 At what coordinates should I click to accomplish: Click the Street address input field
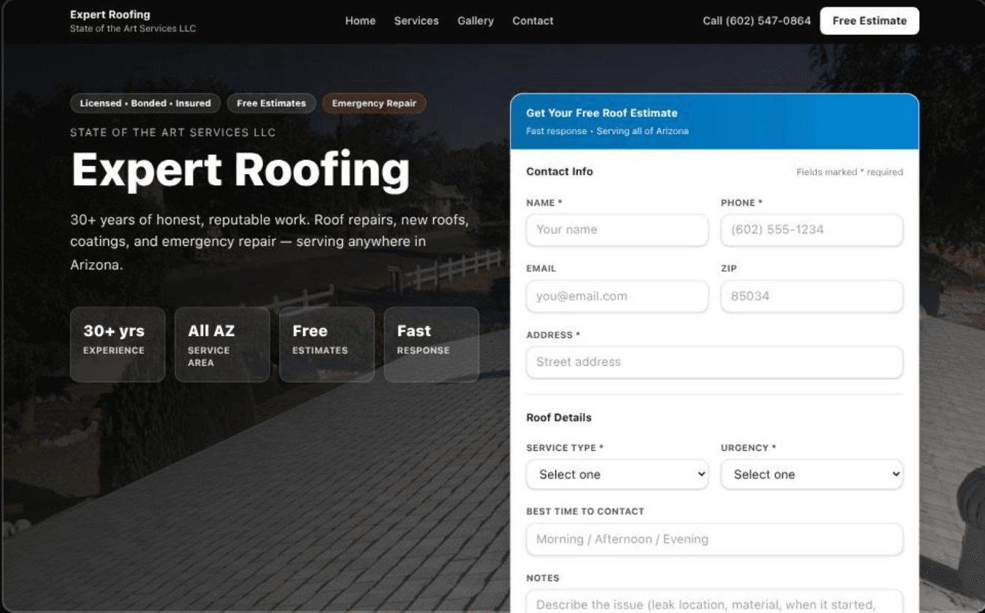[x=714, y=362]
